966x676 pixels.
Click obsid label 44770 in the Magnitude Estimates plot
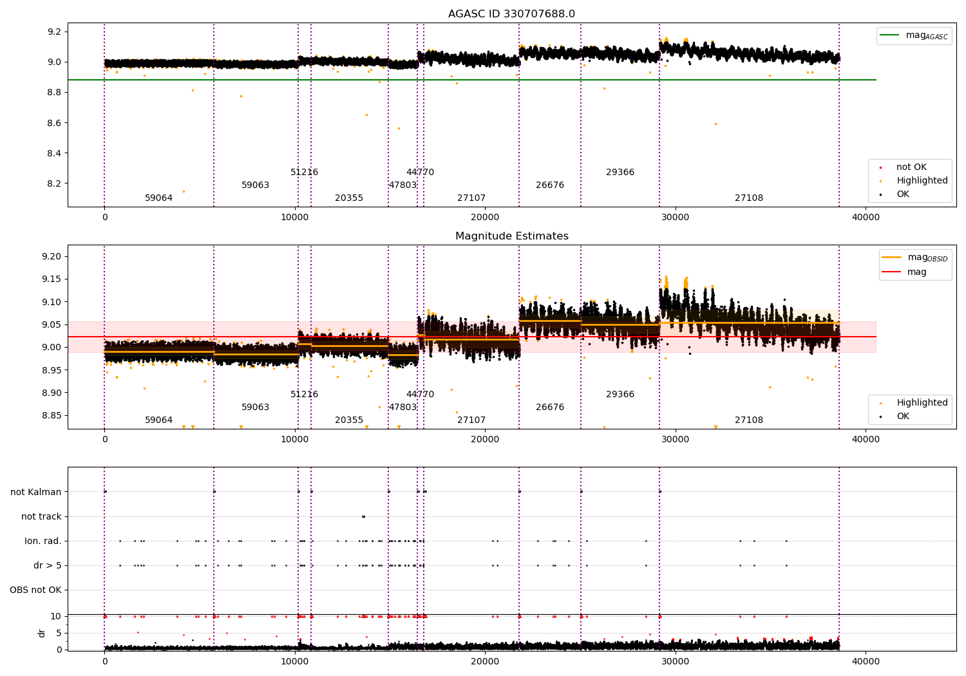point(420,395)
